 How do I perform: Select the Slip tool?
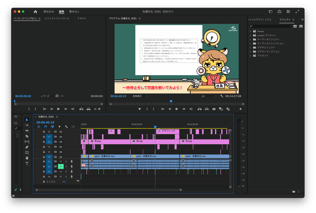coord(27,142)
